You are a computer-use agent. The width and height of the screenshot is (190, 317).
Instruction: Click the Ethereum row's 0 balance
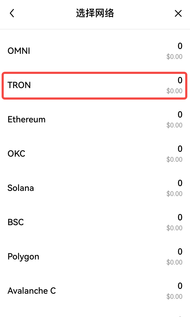pyautogui.click(x=180, y=115)
